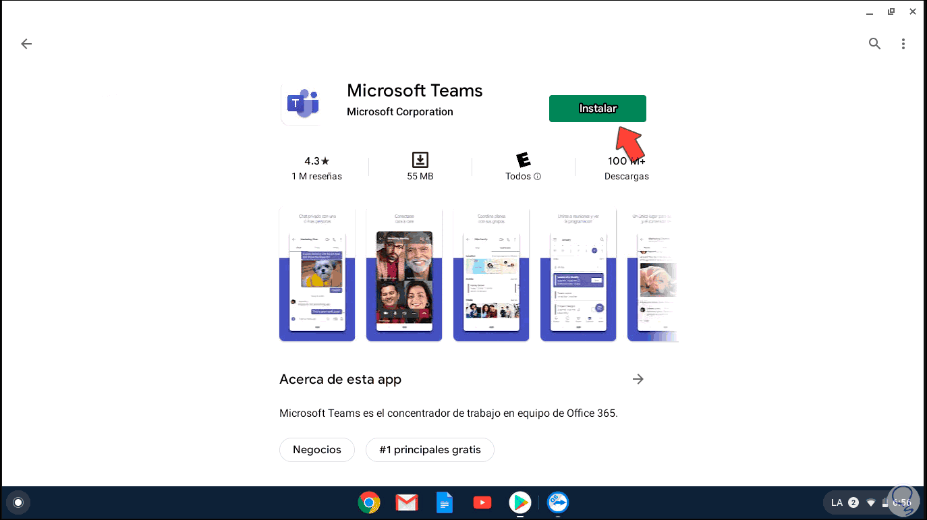This screenshot has height=520, width=927.
Task: Open Google Docs from the shelf
Action: click(x=445, y=502)
